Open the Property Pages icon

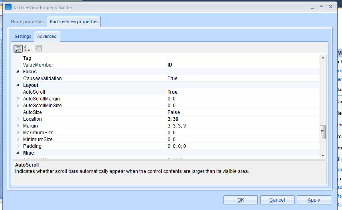pyautogui.click(x=39, y=49)
